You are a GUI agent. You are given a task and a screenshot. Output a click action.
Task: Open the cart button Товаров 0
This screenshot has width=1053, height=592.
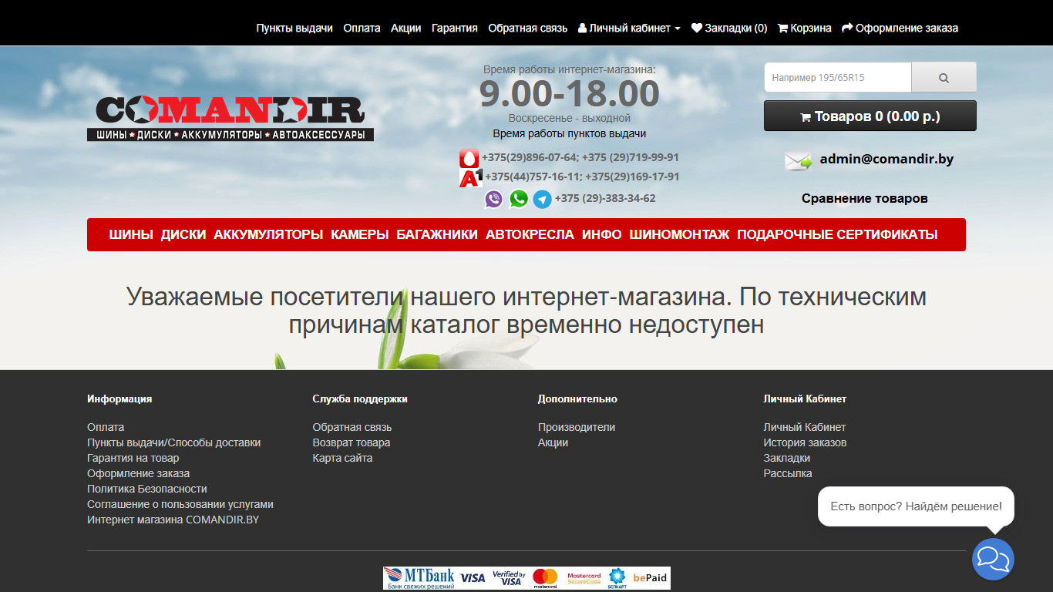click(870, 116)
